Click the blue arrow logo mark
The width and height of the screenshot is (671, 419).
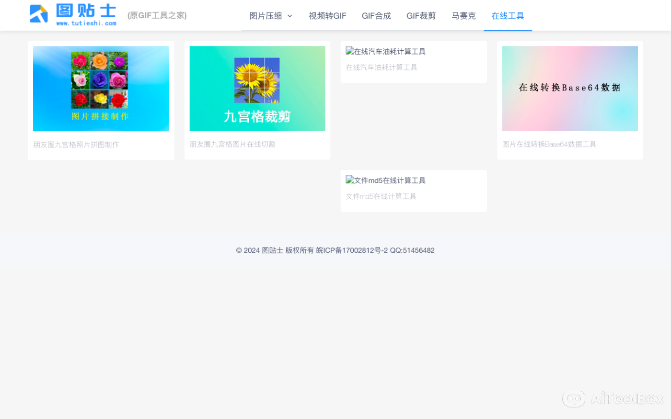click(38, 14)
